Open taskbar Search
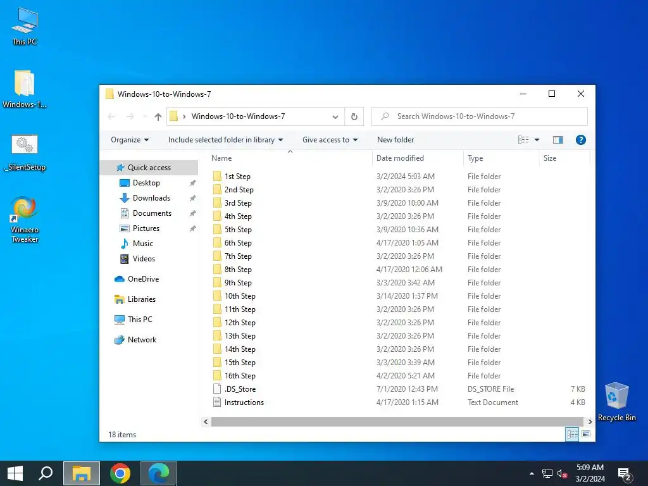Screen dimensions: 648x486 46,473
